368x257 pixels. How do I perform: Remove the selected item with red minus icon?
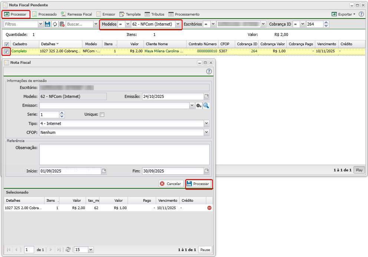pyautogui.click(x=209, y=208)
